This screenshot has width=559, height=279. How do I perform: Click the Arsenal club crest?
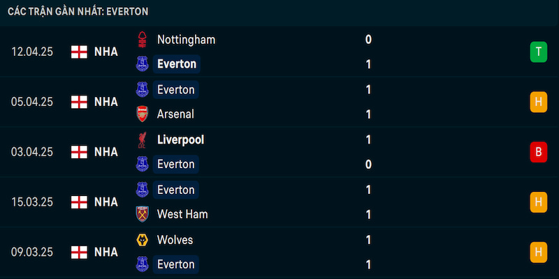(x=143, y=114)
